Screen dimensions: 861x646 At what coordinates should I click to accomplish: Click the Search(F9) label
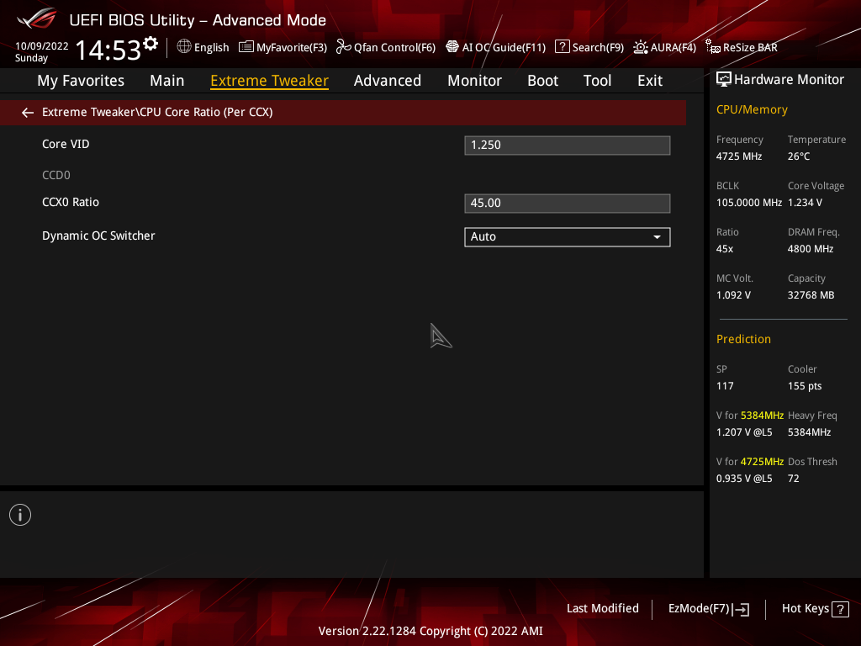coord(598,47)
